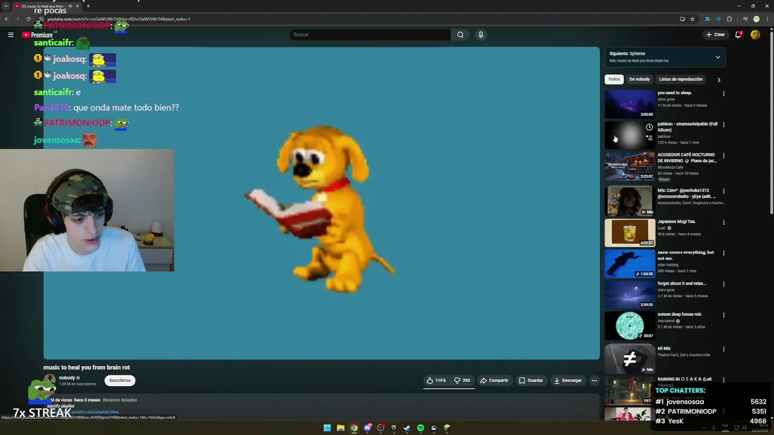Open Acogedor Café Nocturno video title
Screen dimensions: 774x435
tap(687, 158)
